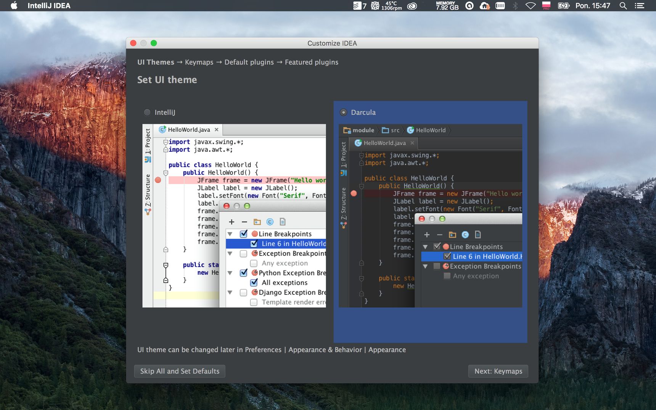
Task: Open the Apple menu
Action: point(14,5)
